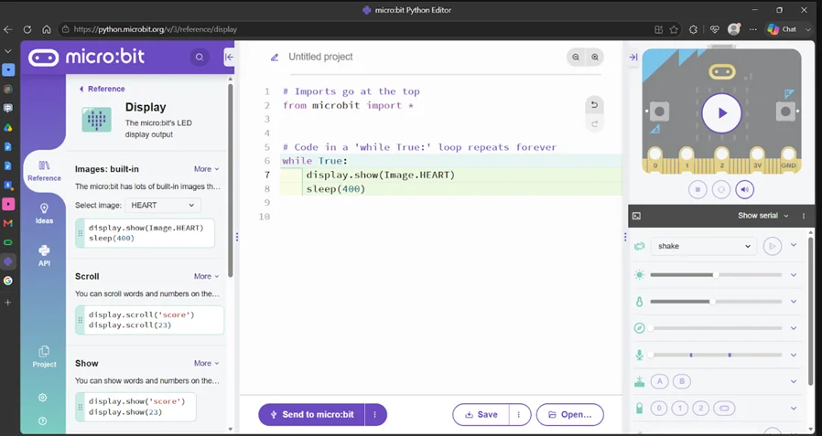Viewport: 822px width, 436px height.
Task: Click the Open... button
Action: (x=570, y=415)
